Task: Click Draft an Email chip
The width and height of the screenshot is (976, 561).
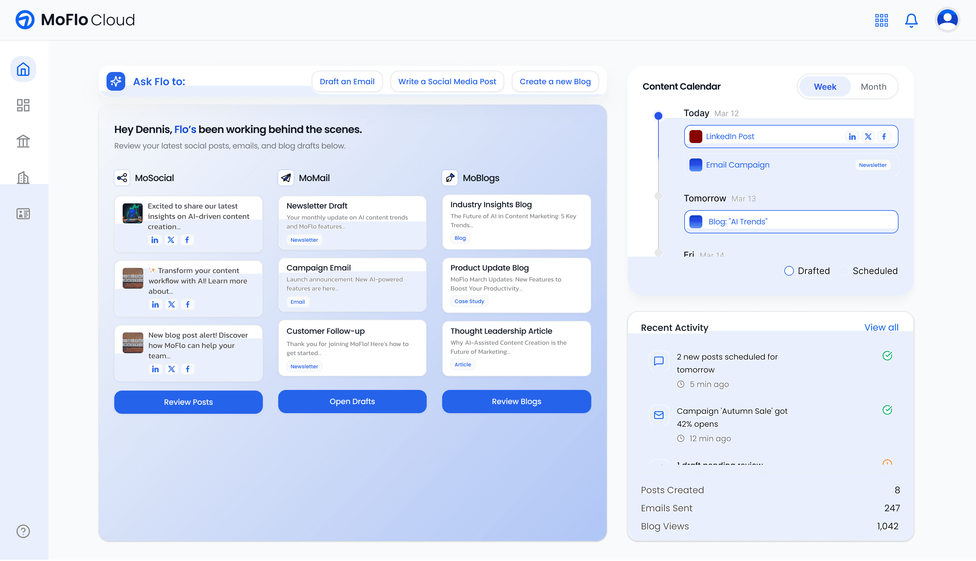Action: coord(347,81)
